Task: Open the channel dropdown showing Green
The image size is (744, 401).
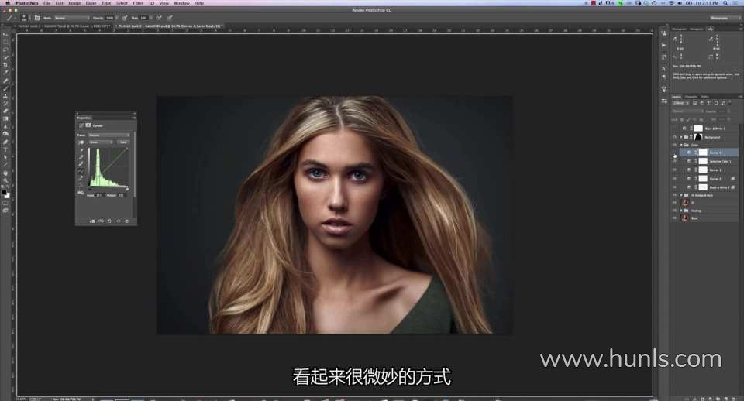Action: [x=101, y=142]
